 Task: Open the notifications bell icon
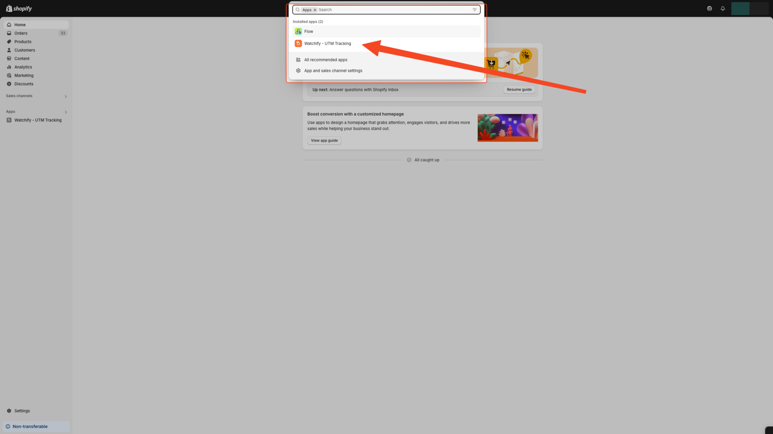(723, 9)
